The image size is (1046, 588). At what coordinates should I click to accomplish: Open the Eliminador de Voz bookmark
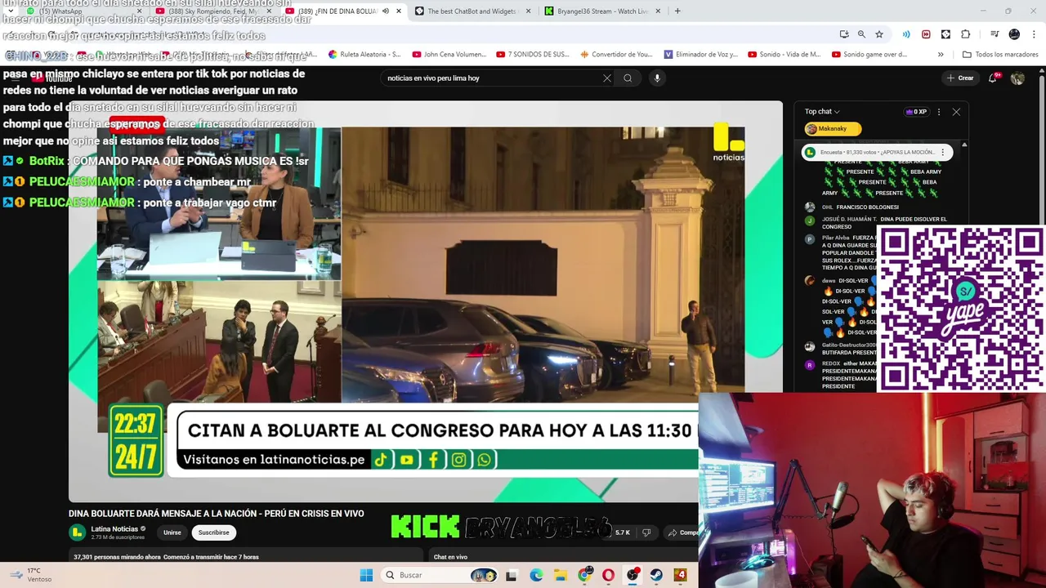coord(701,55)
